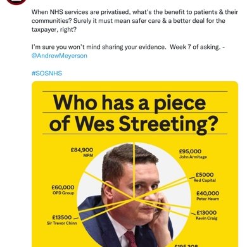Click the phone held to the ear
Image resolution: width=247 pixels, height=247 pixels.
pos(157,208)
